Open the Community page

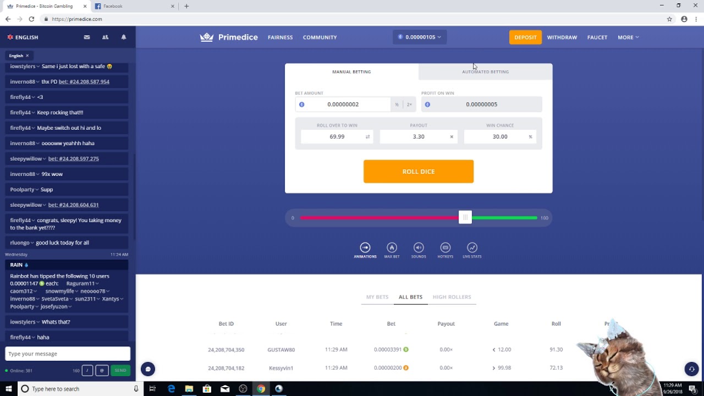(320, 37)
